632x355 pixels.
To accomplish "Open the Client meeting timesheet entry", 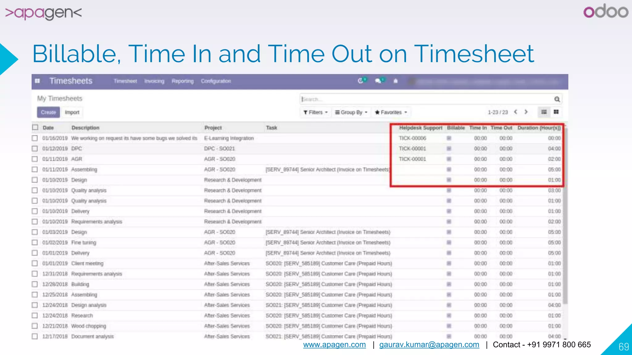I will (87, 263).
